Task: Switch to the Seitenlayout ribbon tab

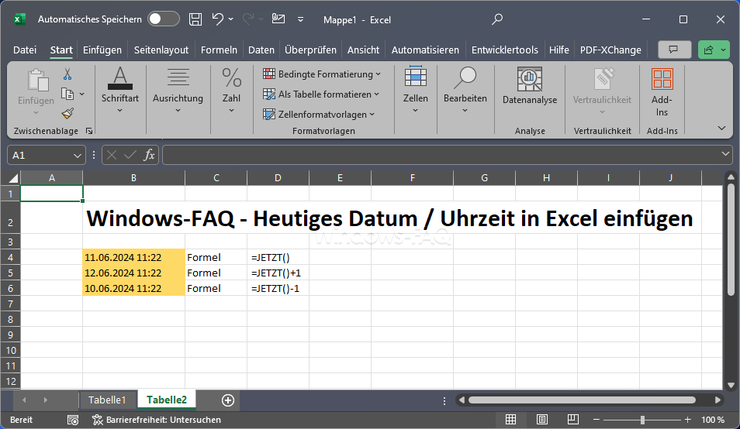Action: click(161, 50)
